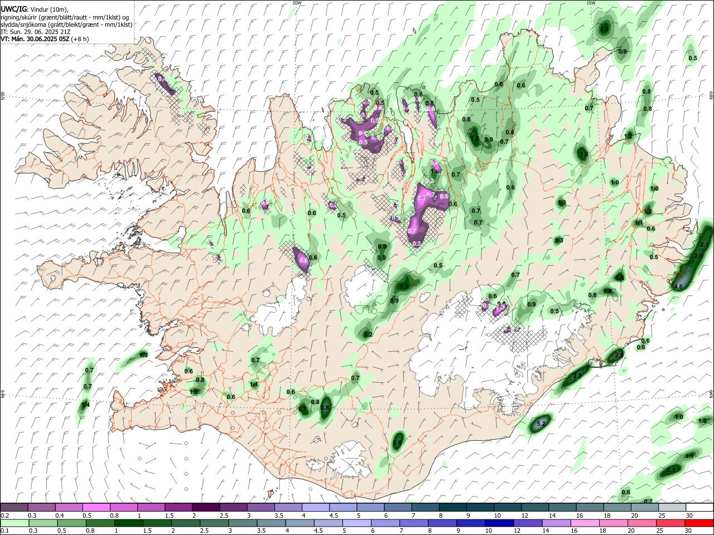Pick the navy blue swatch labeled 10
The width and height of the screenshot is (714, 535).
tap(499, 523)
